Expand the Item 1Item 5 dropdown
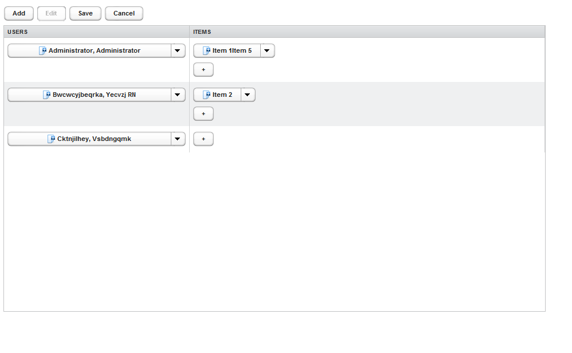Screen dimensions: 572x353 pyautogui.click(x=267, y=50)
